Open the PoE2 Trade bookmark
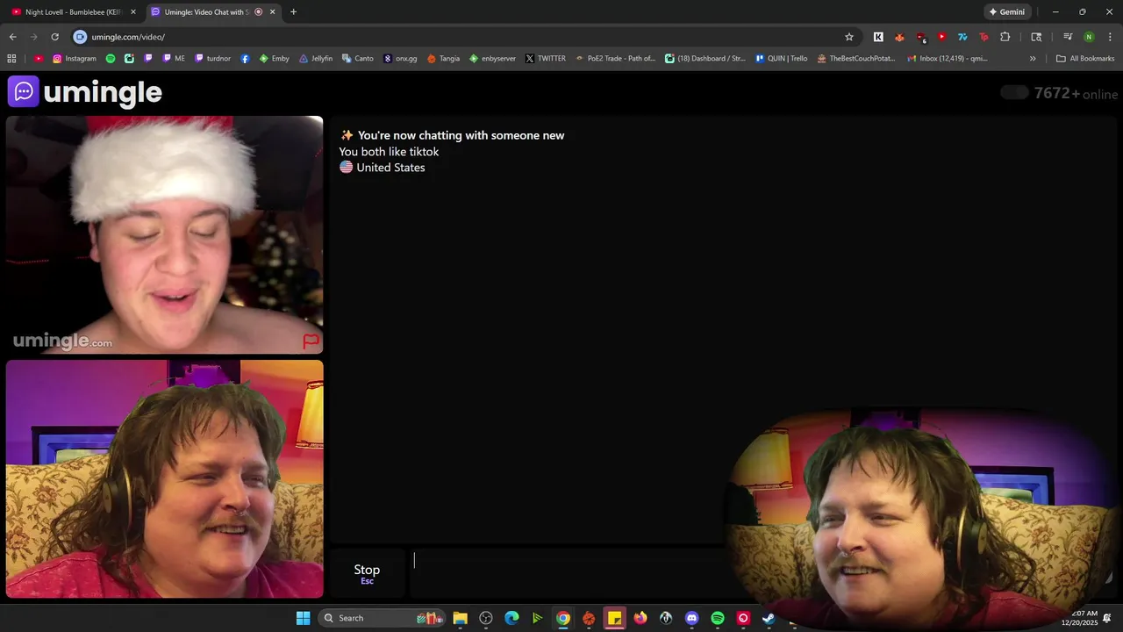The image size is (1123, 632). click(x=615, y=59)
